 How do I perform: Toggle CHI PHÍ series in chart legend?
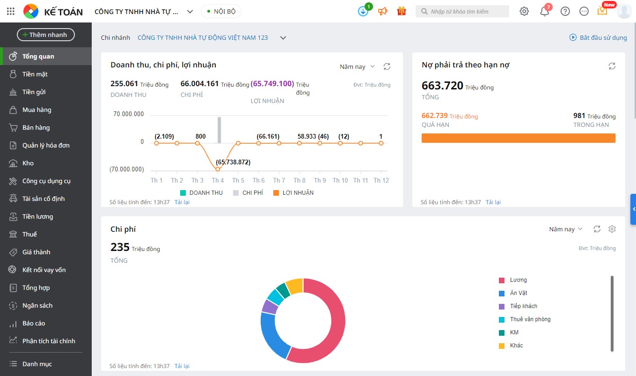(248, 192)
